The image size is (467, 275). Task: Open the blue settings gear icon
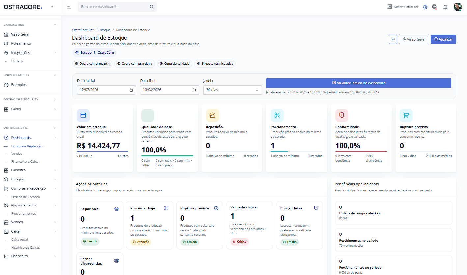pyautogui.click(x=425, y=7)
